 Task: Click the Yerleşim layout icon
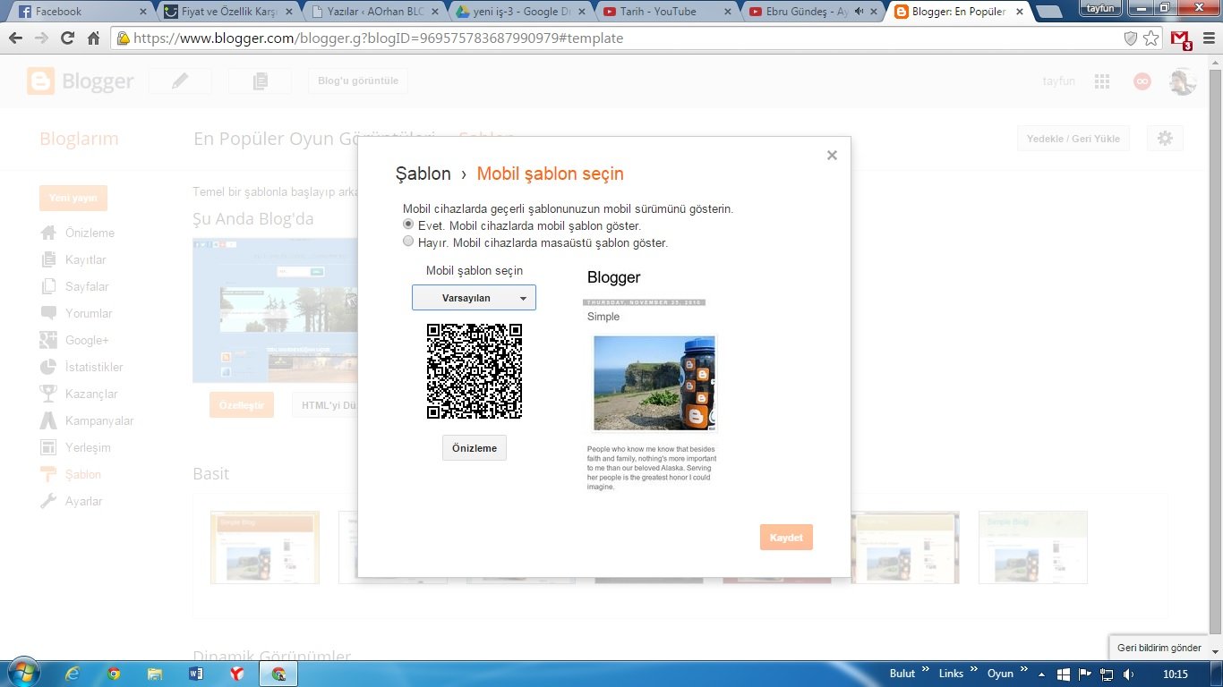[48, 447]
